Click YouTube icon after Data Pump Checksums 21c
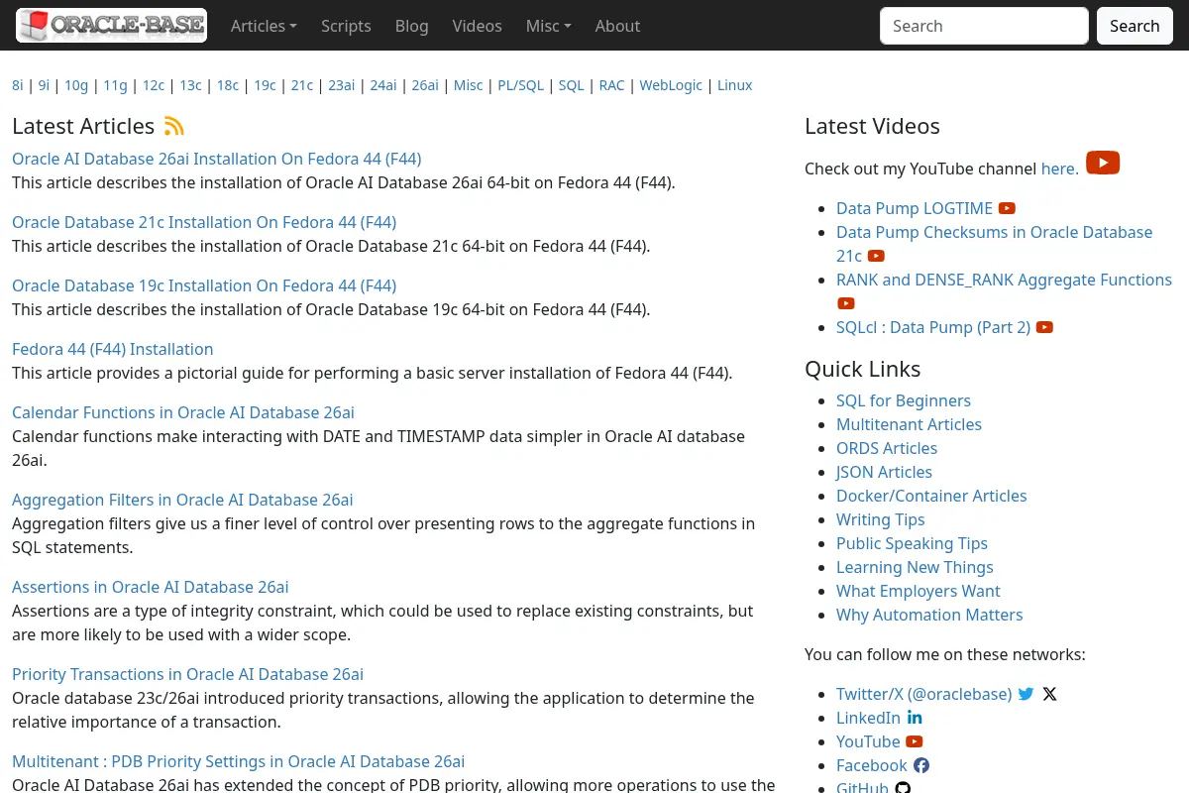Screen dimensions: 1189x793 pyautogui.click(x=876, y=256)
